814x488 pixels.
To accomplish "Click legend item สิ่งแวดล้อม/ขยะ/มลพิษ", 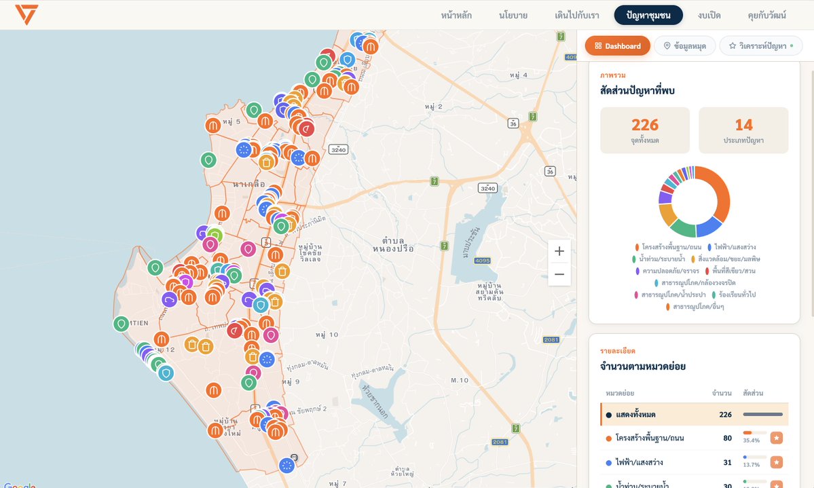I will point(726,259).
